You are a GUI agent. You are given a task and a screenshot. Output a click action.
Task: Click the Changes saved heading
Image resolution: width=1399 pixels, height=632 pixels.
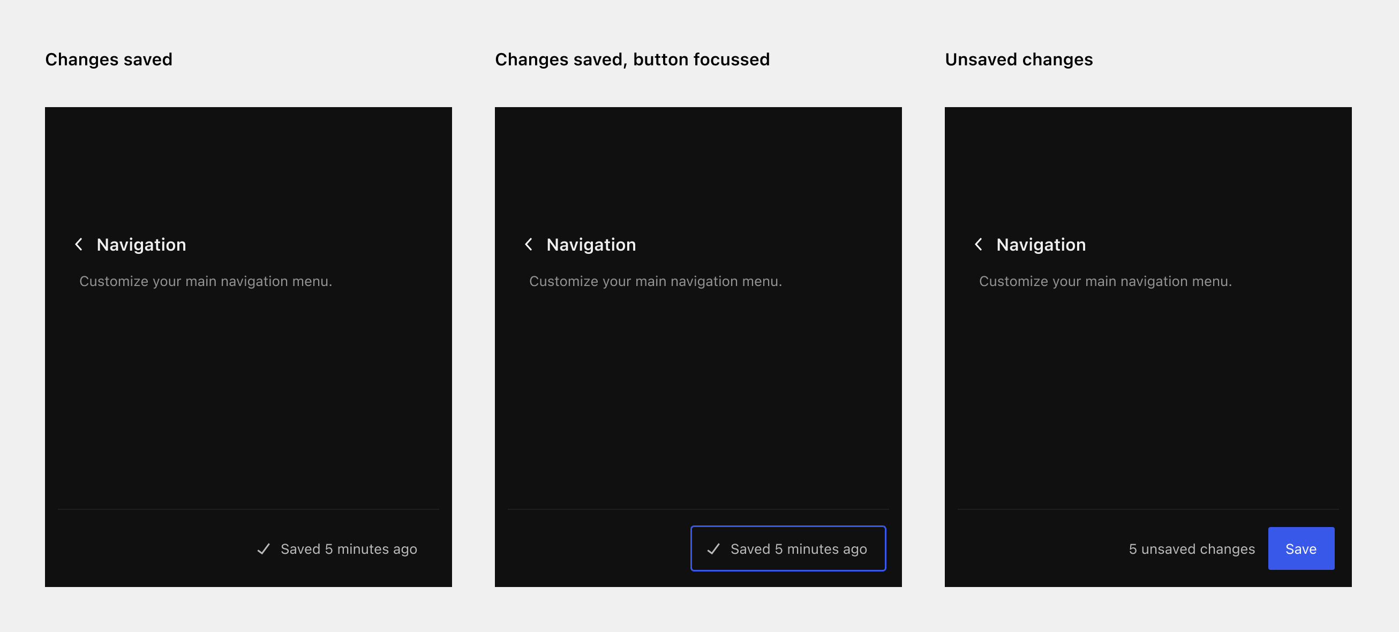[109, 59]
